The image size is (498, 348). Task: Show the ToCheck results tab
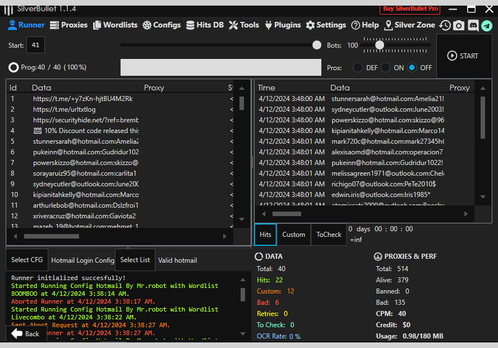point(329,235)
